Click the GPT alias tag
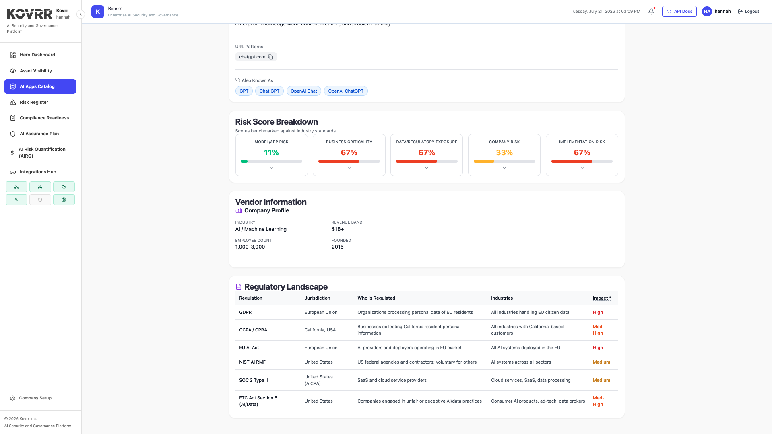Viewport: 772px width, 434px height. tap(244, 91)
